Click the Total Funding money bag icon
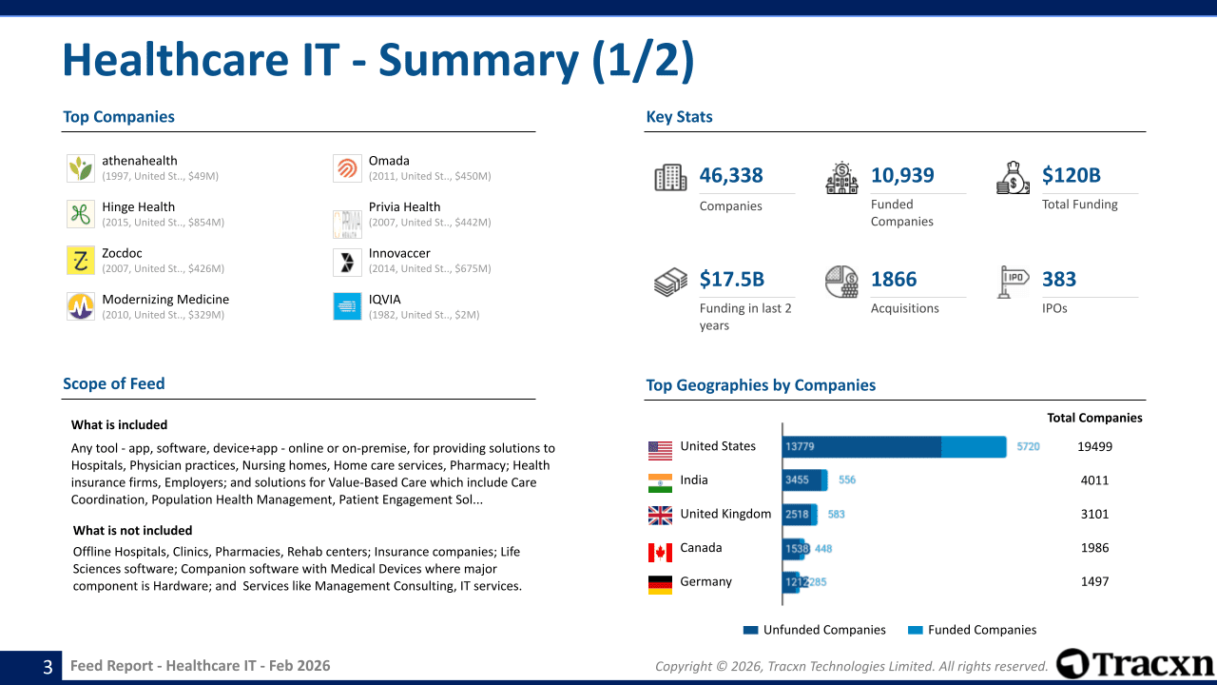The width and height of the screenshot is (1217, 685). 1013,178
